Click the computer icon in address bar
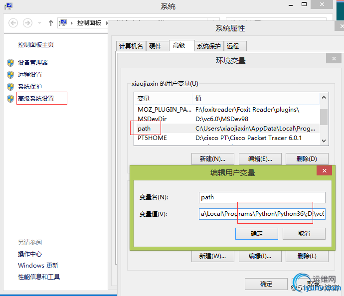Image resolution: width=344 pixels, height=296 pixels. 63,22
